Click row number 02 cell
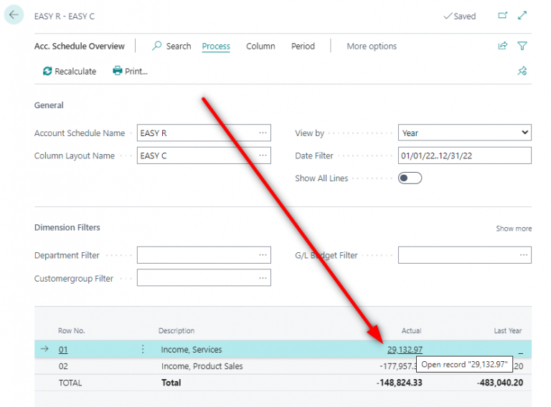551x407 pixels. [x=63, y=366]
